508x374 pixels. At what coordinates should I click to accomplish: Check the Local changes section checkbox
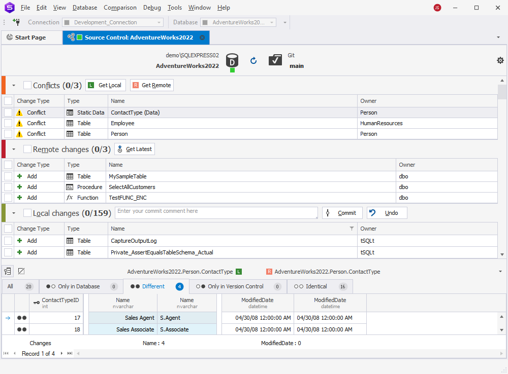point(27,213)
